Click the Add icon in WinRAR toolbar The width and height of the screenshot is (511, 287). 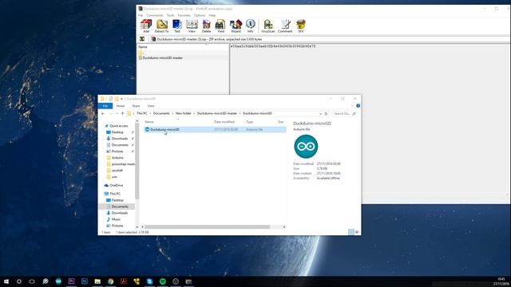point(146,26)
